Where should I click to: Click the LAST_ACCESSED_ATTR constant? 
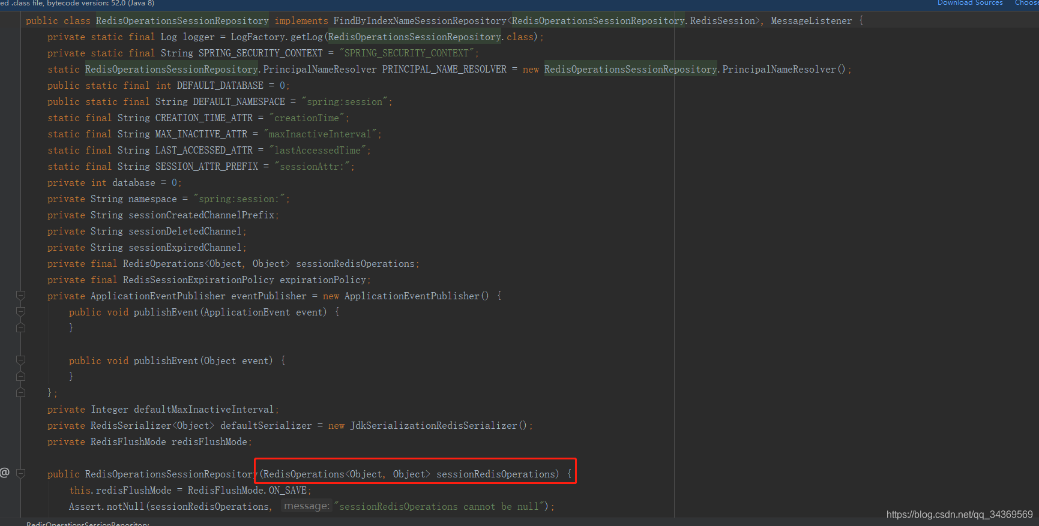204,151
